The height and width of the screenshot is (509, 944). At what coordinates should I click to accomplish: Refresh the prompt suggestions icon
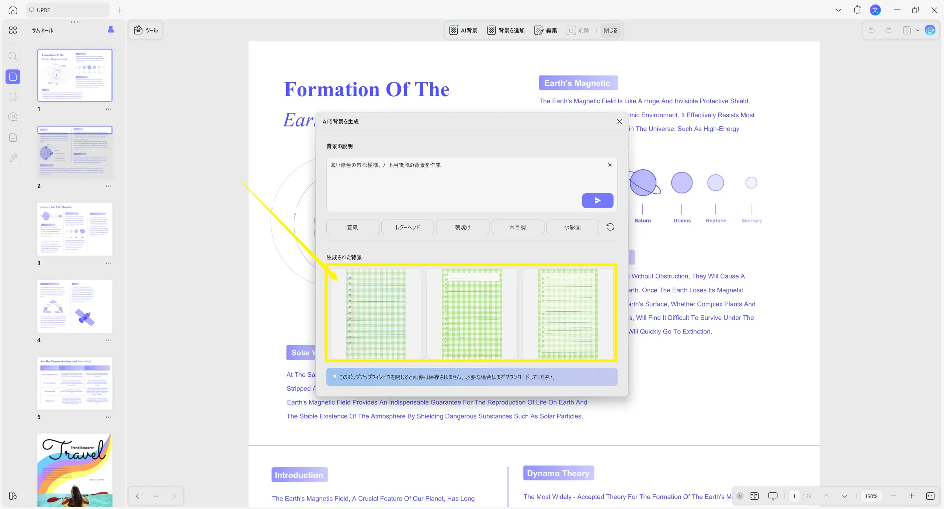tap(610, 227)
